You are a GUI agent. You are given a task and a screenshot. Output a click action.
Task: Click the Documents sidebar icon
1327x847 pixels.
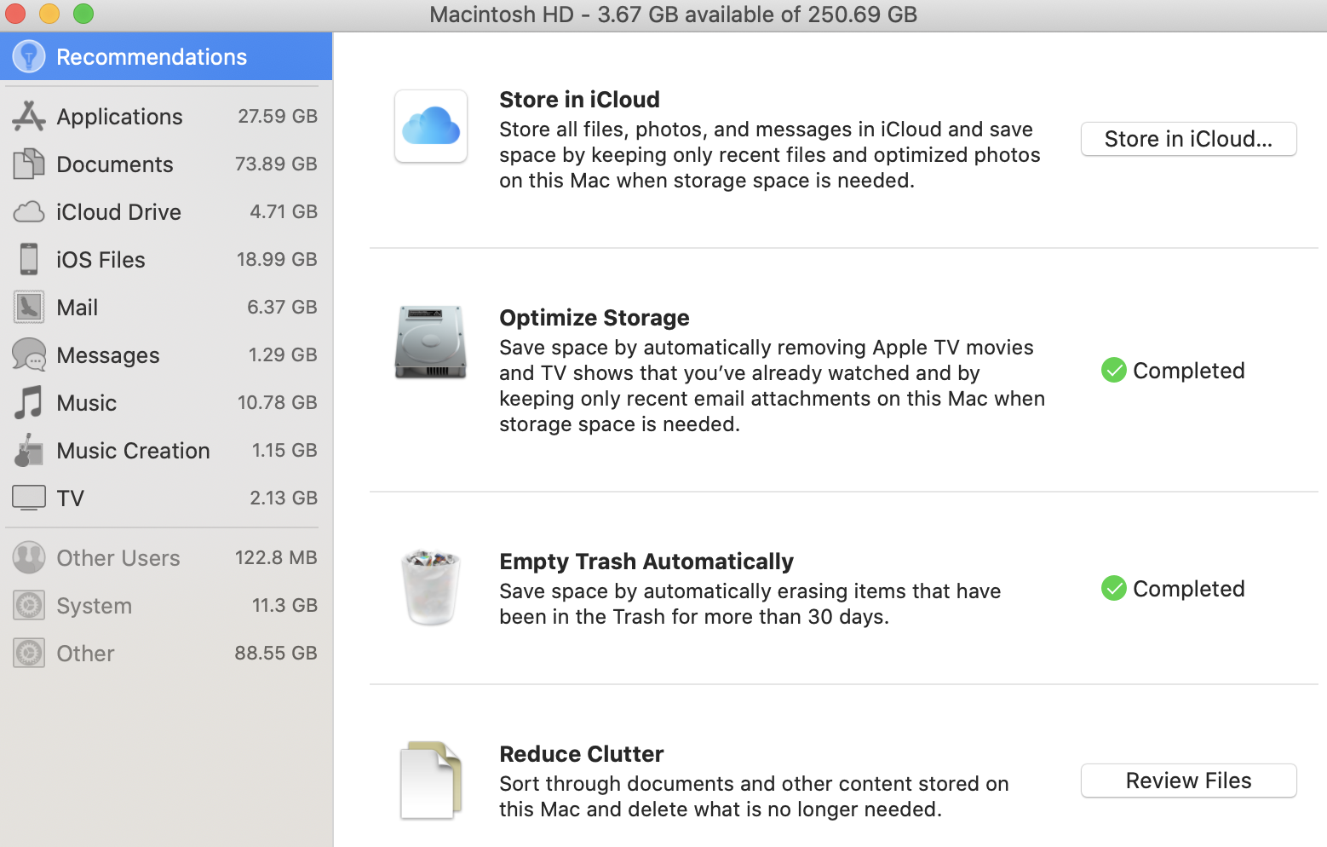(x=29, y=164)
